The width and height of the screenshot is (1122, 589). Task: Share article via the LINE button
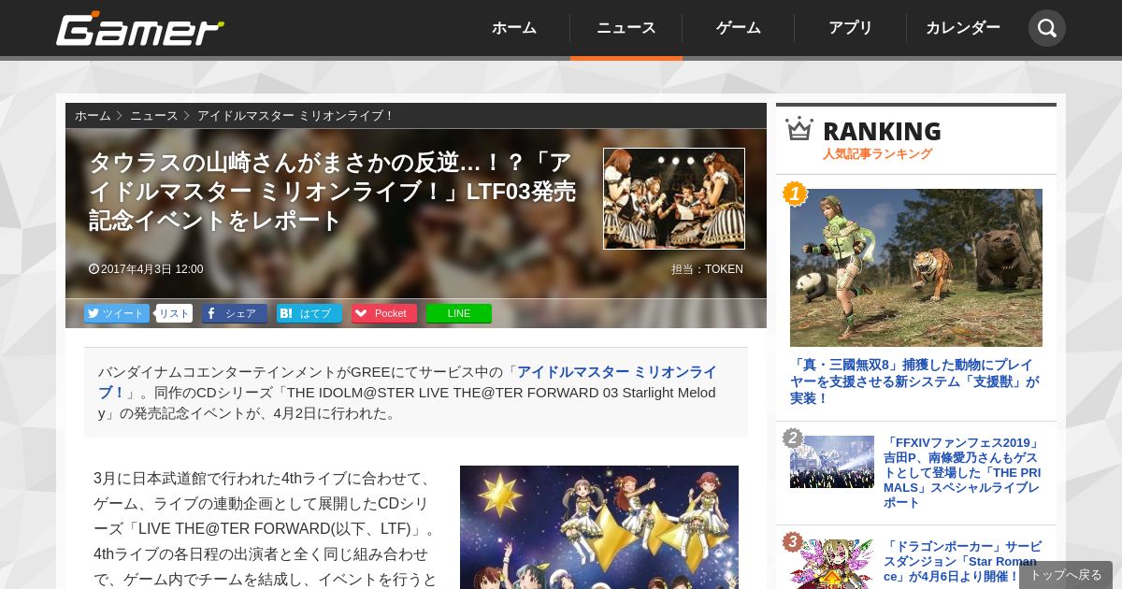coord(459,313)
